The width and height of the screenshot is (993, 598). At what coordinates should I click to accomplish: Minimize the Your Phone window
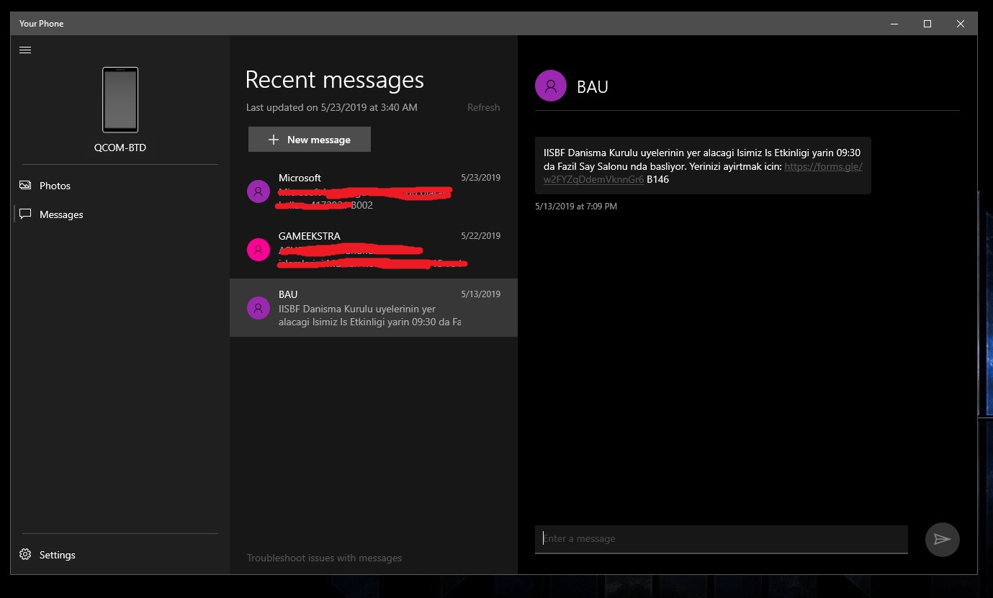click(x=894, y=24)
